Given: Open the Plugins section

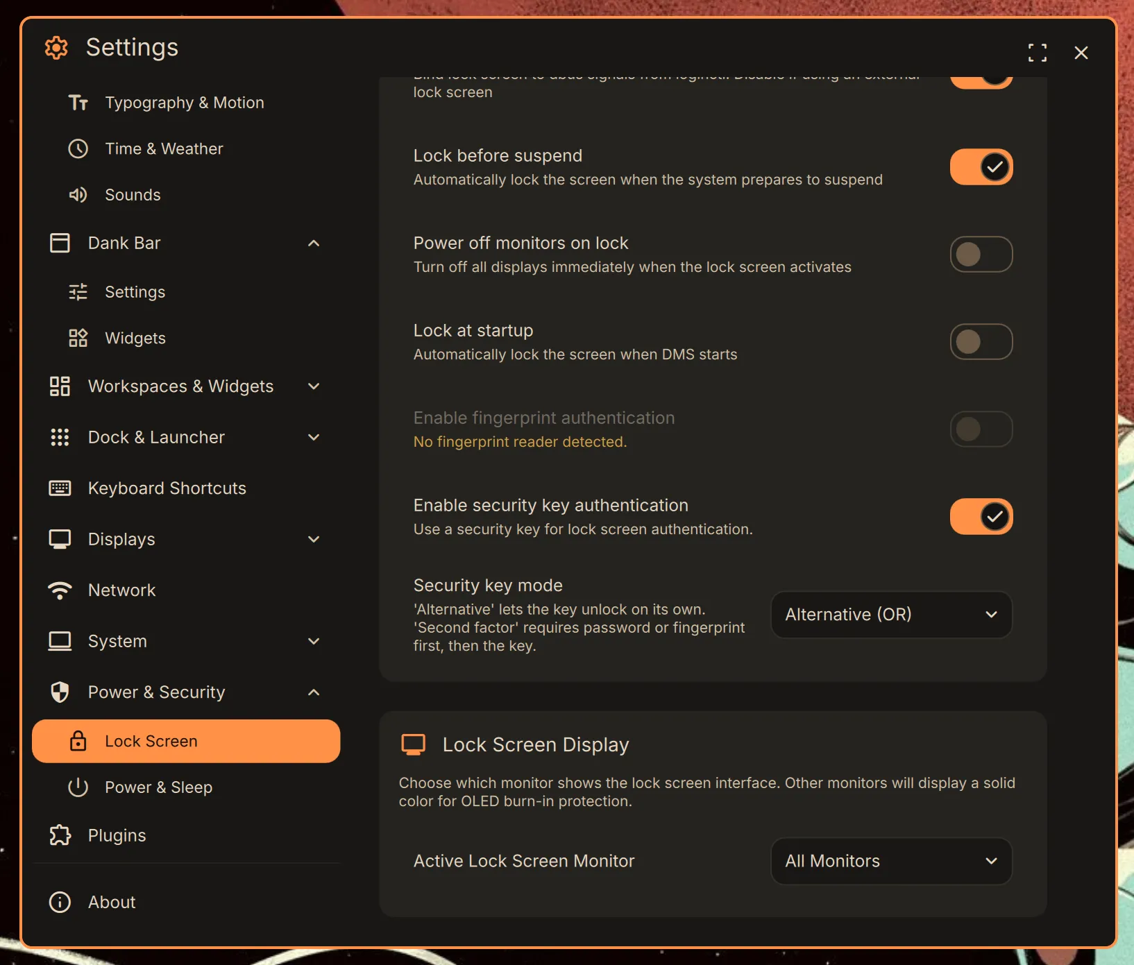Looking at the screenshot, I should click(x=117, y=835).
